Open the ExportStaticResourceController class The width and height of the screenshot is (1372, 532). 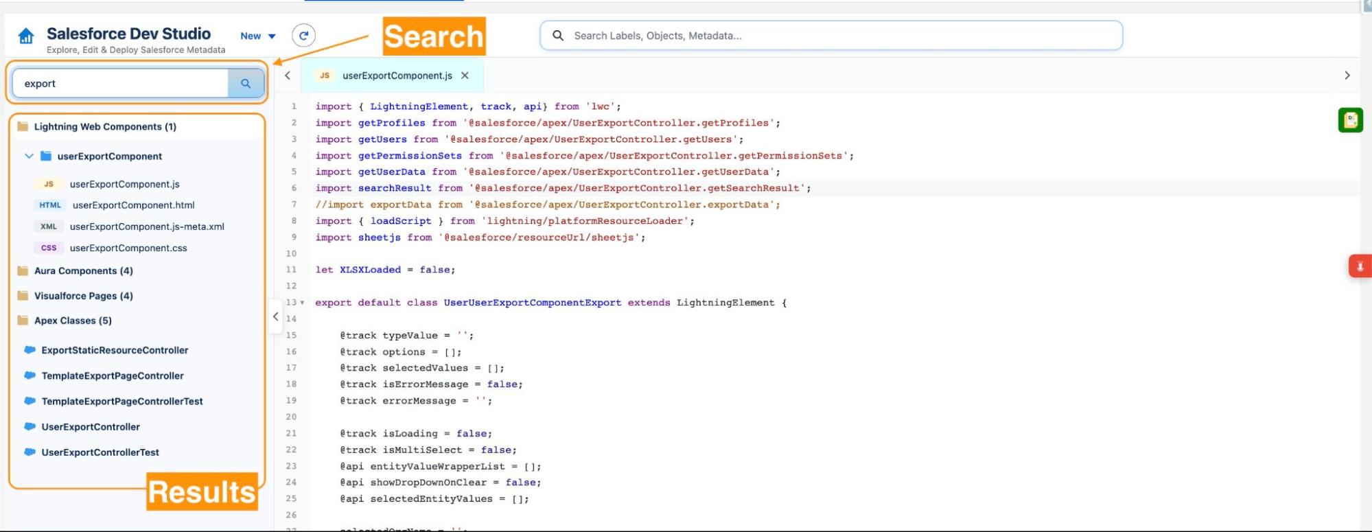(115, 350)
